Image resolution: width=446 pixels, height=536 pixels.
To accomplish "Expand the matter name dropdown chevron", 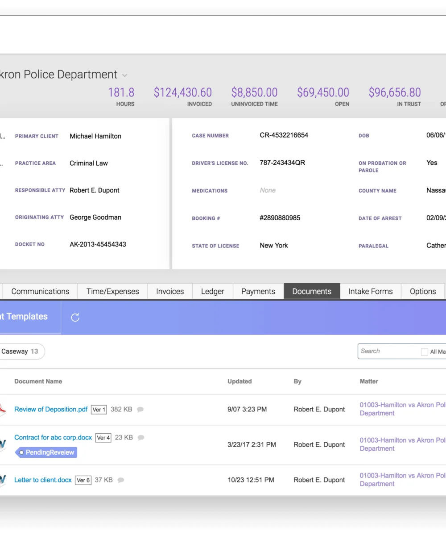I will pos(125,75).
